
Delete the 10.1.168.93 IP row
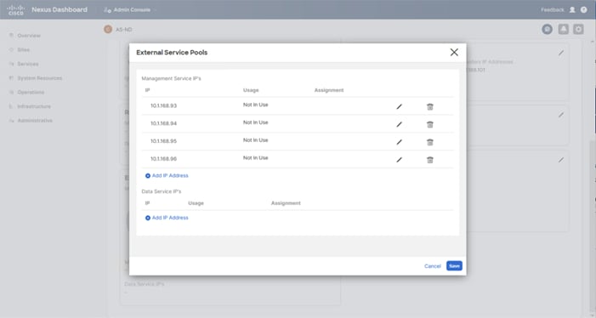pyautogui.click(x=430, y=107)
